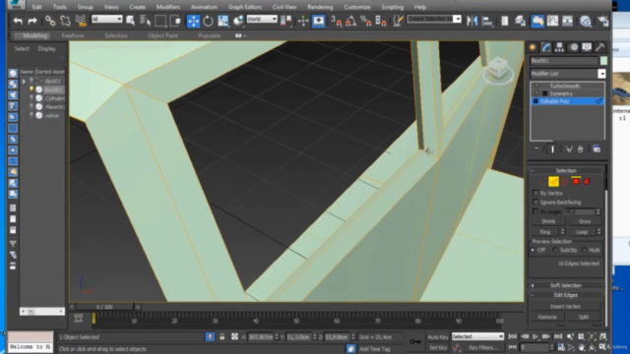This screenshot has height=354, width=630.
Task: Toggle the Angle Snap icon
Action: point(350,21)
